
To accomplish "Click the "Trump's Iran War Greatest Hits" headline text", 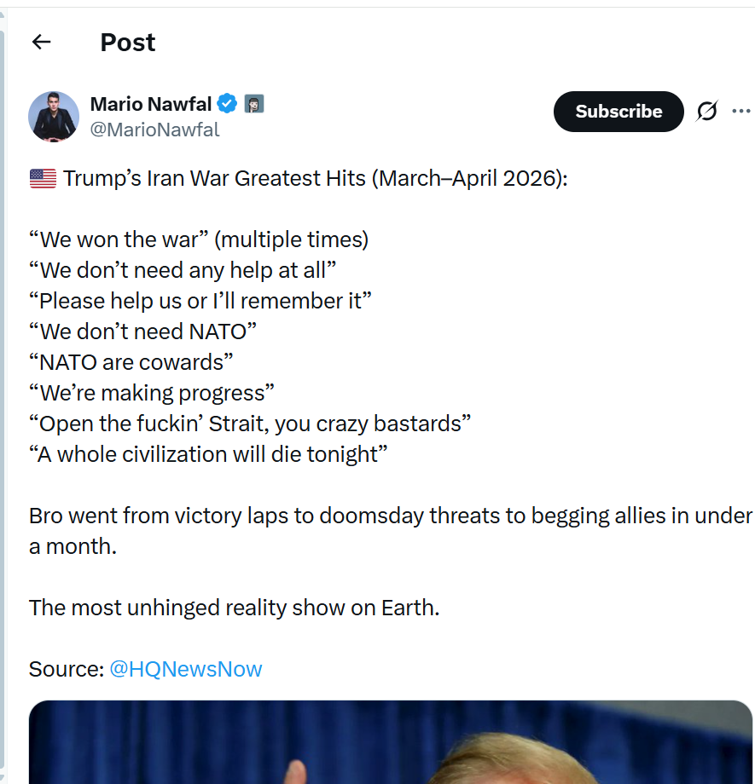I will pos(314,179).
